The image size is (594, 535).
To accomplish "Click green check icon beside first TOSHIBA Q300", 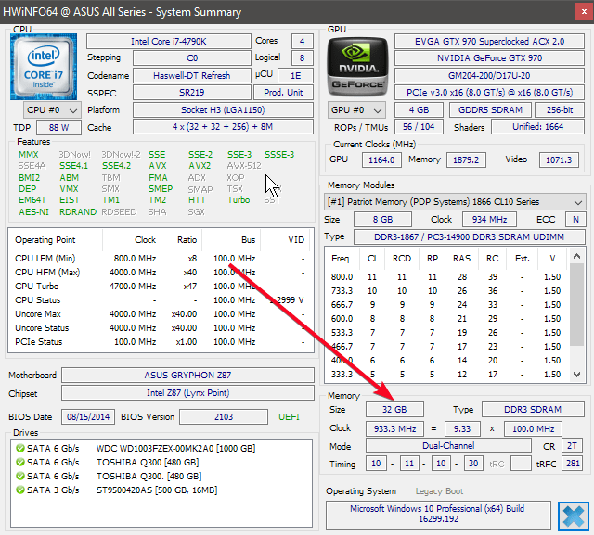I will coord(19,462).
